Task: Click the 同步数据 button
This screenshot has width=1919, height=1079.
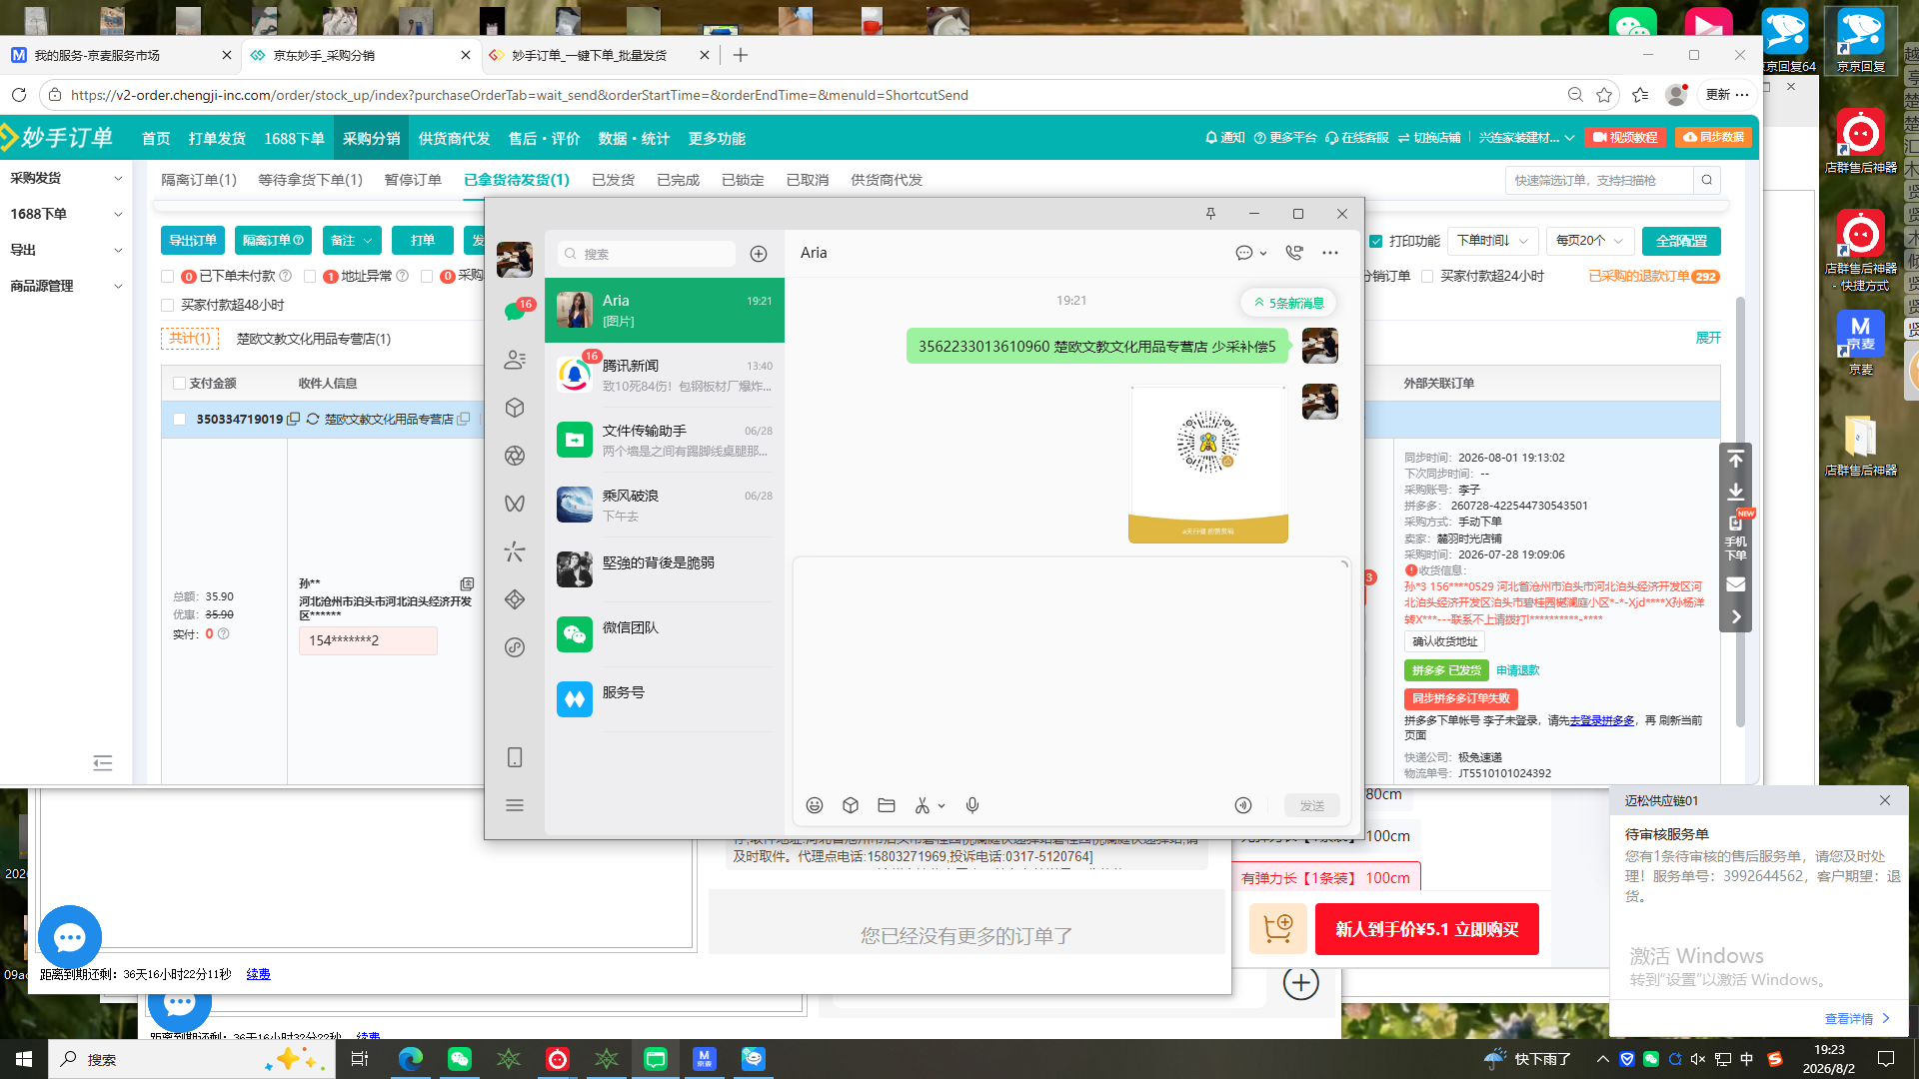Action: tap(1713, 138)
